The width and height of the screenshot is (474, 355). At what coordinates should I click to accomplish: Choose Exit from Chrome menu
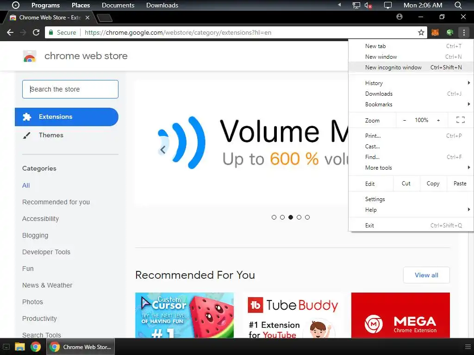pos(411,226)
